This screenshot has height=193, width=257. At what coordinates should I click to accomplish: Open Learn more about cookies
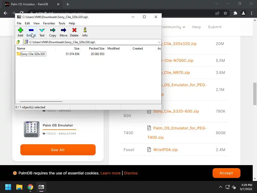[110, 173]
